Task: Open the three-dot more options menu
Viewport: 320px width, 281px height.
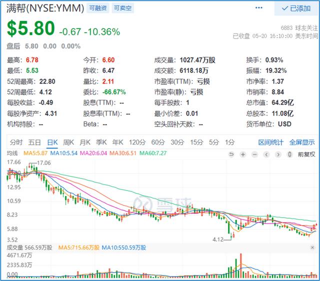Action: tap(258, 8)
